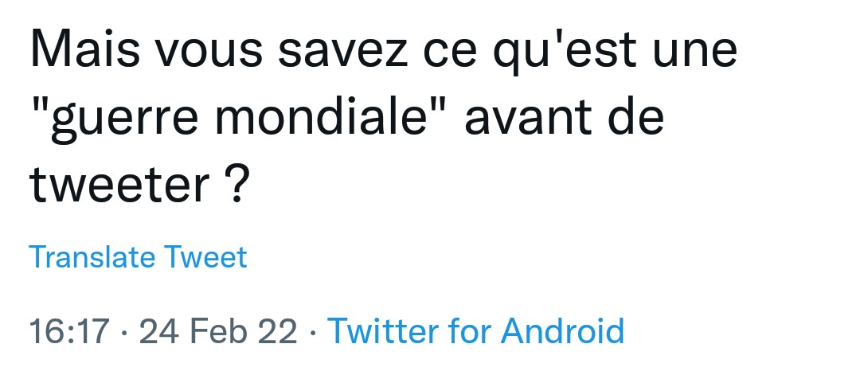Click the word "Mais" in the tweet
The image size is (860, 379).
coord(85,49)
